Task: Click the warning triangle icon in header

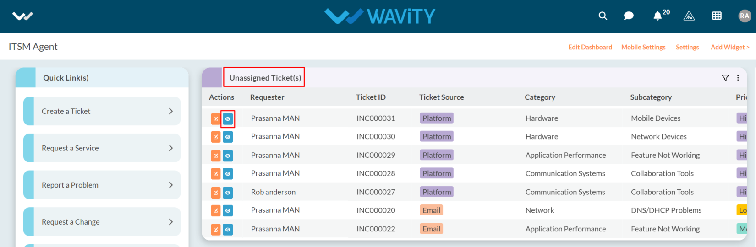Action: pos(689,16)
